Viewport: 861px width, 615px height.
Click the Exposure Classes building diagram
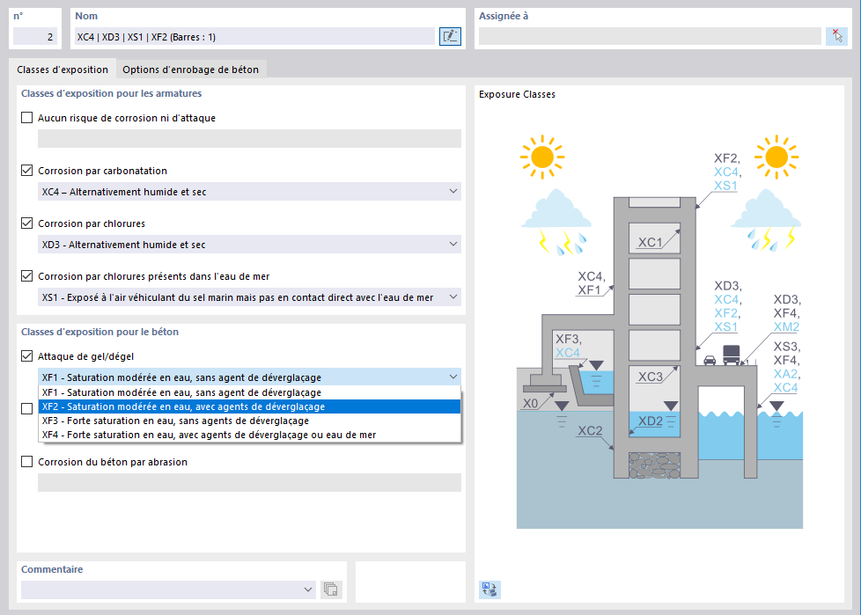(659, 332)
